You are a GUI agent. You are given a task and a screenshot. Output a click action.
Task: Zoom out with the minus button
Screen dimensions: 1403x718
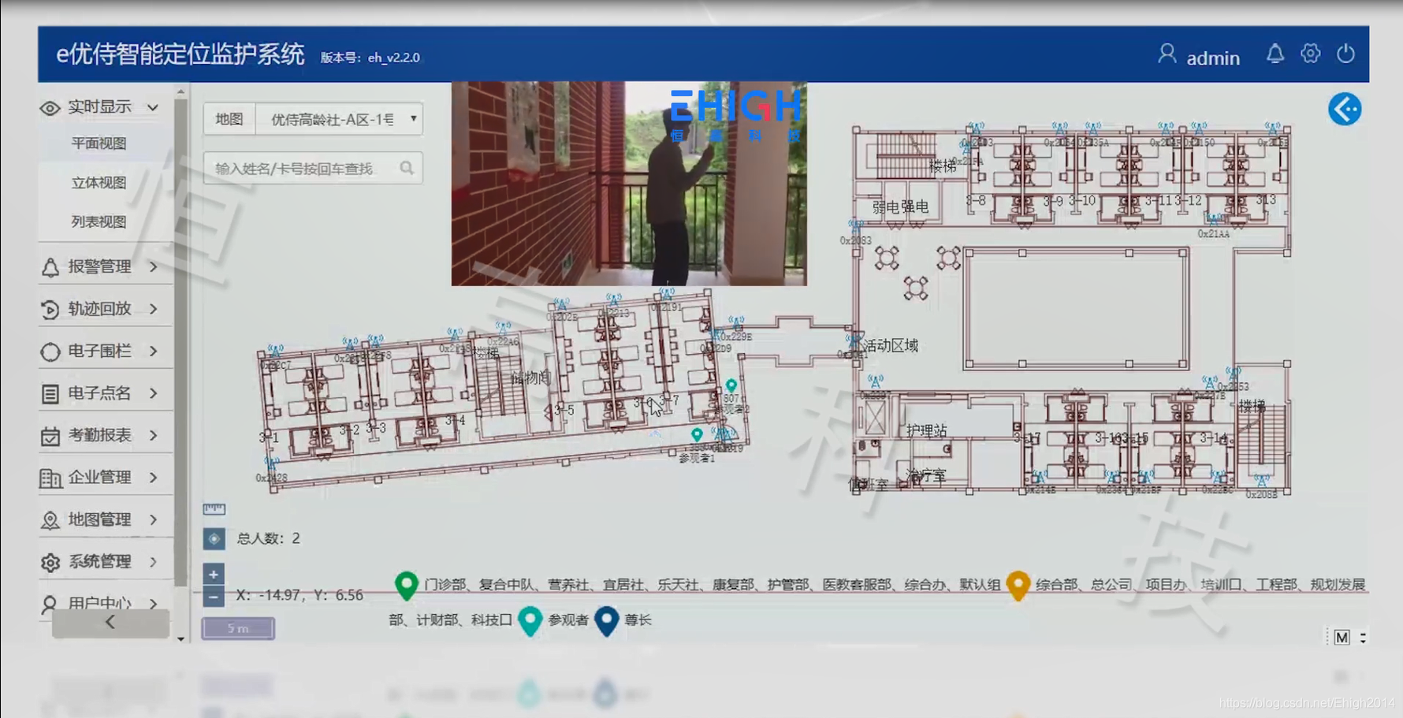tap(214, 596)
